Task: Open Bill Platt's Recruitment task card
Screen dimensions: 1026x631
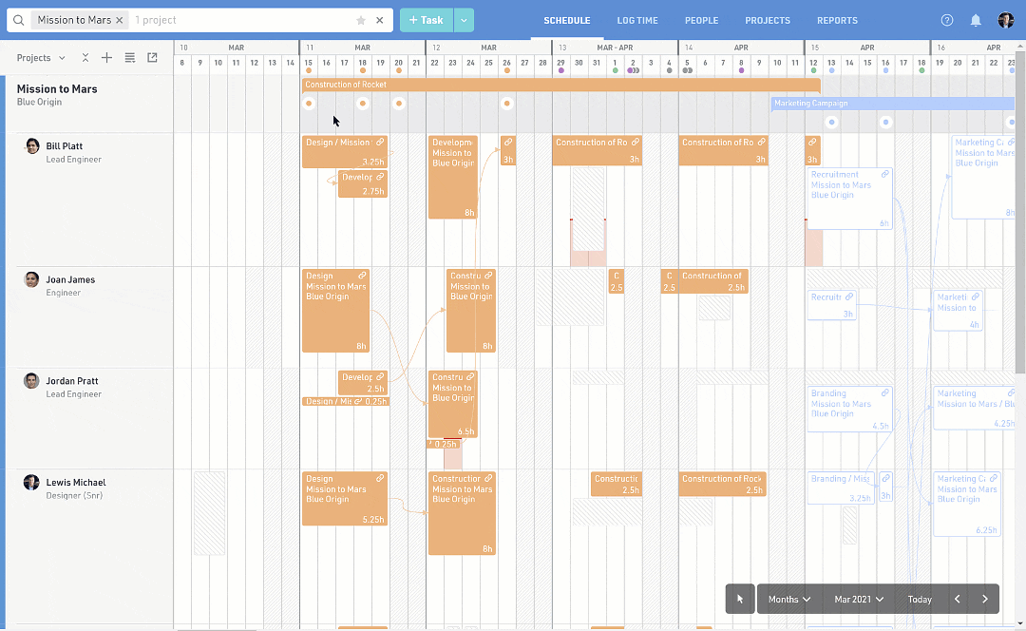Action: 849,198
